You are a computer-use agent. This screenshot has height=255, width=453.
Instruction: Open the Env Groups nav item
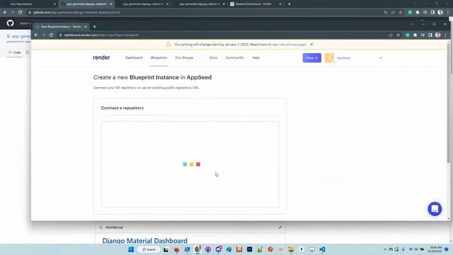184,58
